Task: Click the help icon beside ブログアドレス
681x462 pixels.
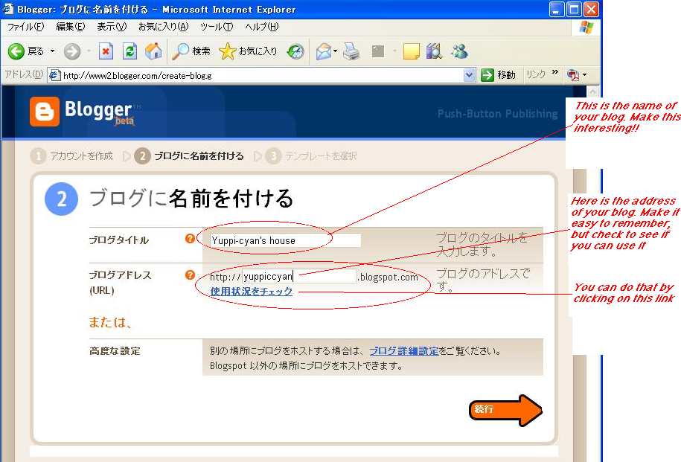Action: pos(190,275)
